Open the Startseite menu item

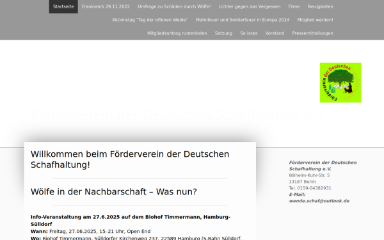pos(63,6)
